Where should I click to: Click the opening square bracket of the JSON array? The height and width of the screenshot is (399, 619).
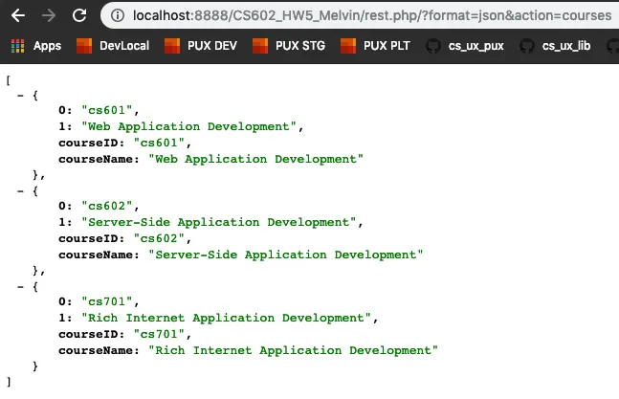[8, 80]
